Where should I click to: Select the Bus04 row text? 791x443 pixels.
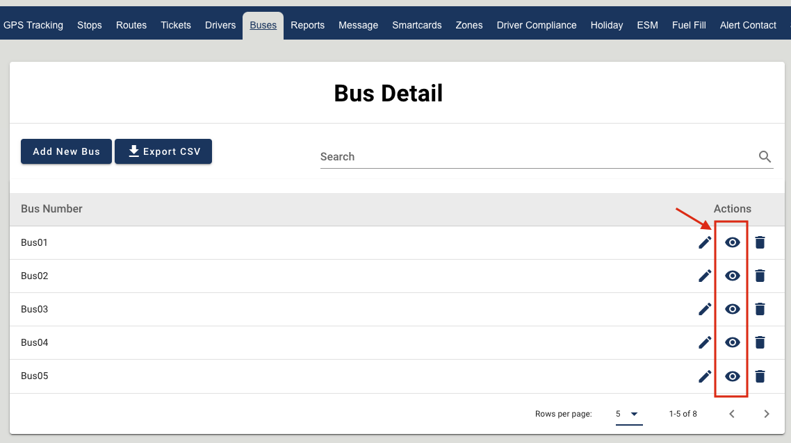click(x=34, y=342)
